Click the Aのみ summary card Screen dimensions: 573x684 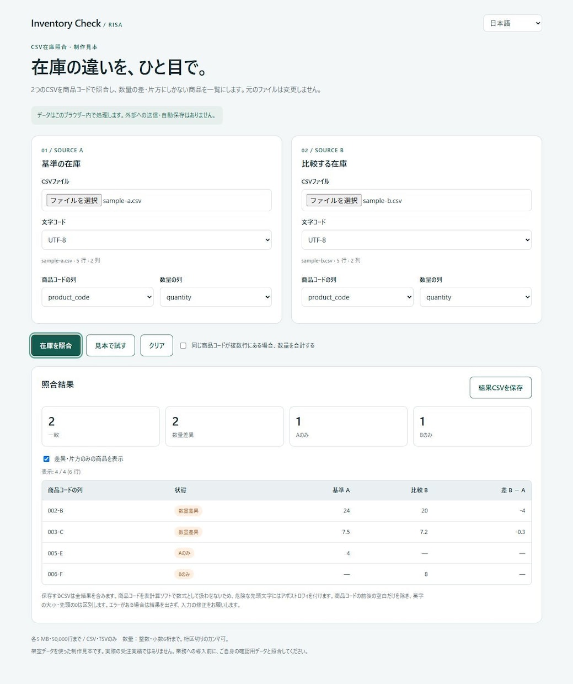[349, 426]
